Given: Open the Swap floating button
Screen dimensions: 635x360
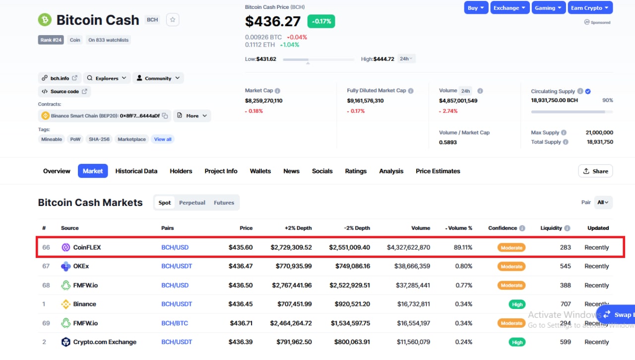Looking at the screenshot, I should click(616, 314).
